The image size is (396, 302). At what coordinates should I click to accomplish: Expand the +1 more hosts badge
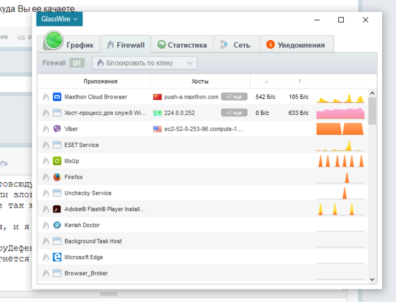[x=234, y=113]
